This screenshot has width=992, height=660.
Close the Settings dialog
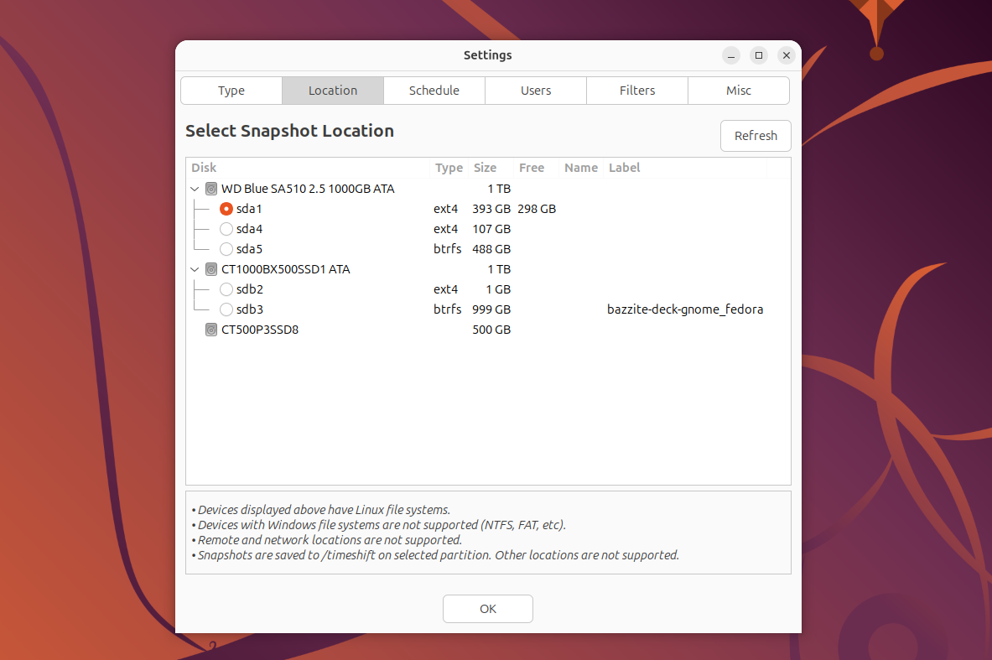tap(787, 55)
